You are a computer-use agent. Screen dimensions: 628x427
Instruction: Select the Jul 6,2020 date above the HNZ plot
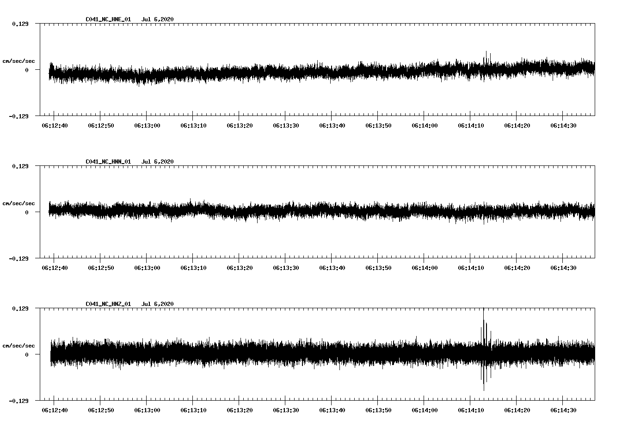point(157,304)
